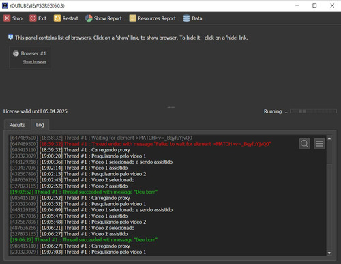This screenshot has width=341, height=264.
Task: Click the Restart label text
Action: 70,18
